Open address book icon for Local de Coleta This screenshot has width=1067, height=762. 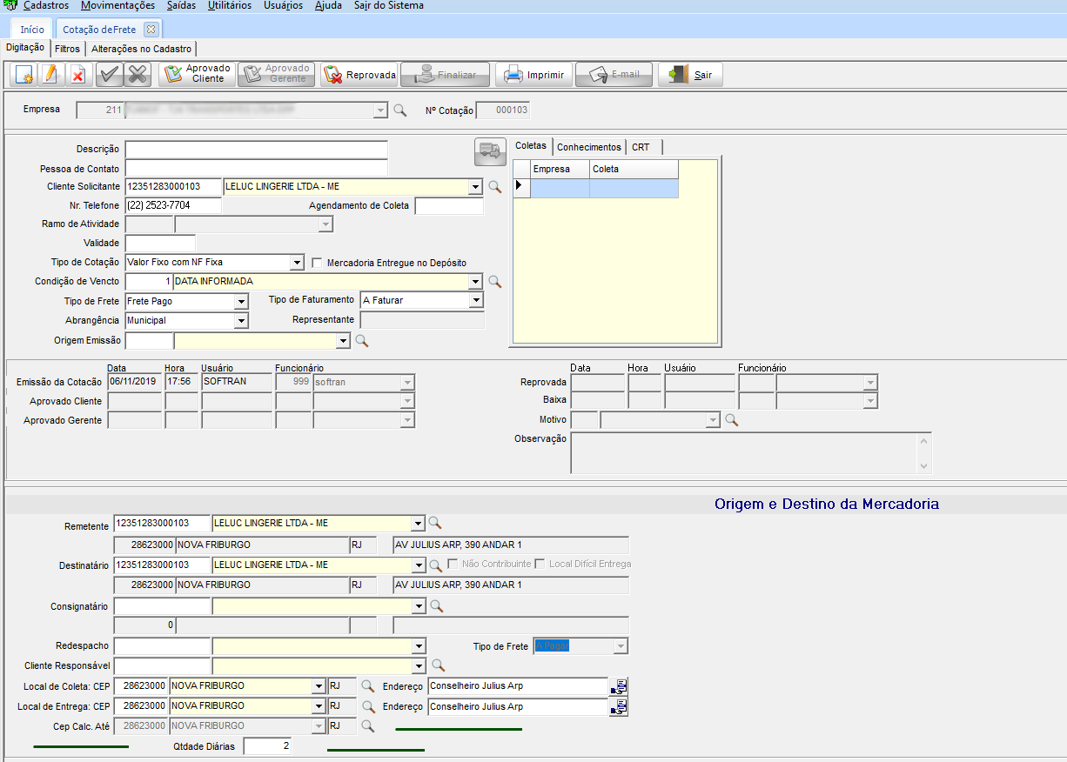pyautogui.click(x=619, y=686)
